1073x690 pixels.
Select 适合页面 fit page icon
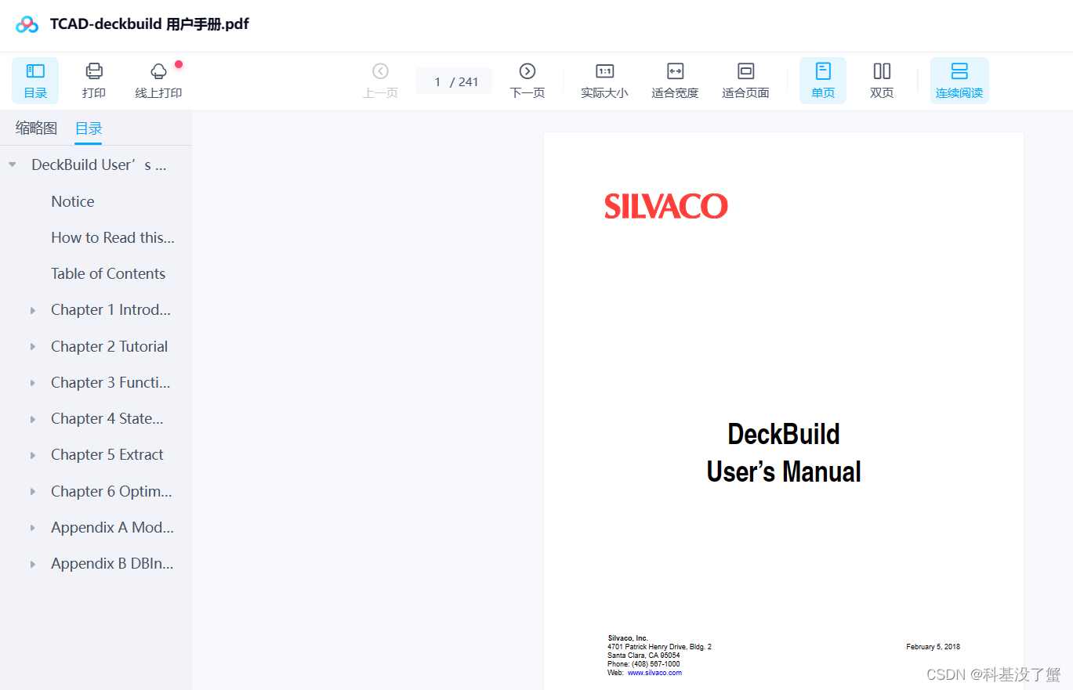tap(745, 71)
